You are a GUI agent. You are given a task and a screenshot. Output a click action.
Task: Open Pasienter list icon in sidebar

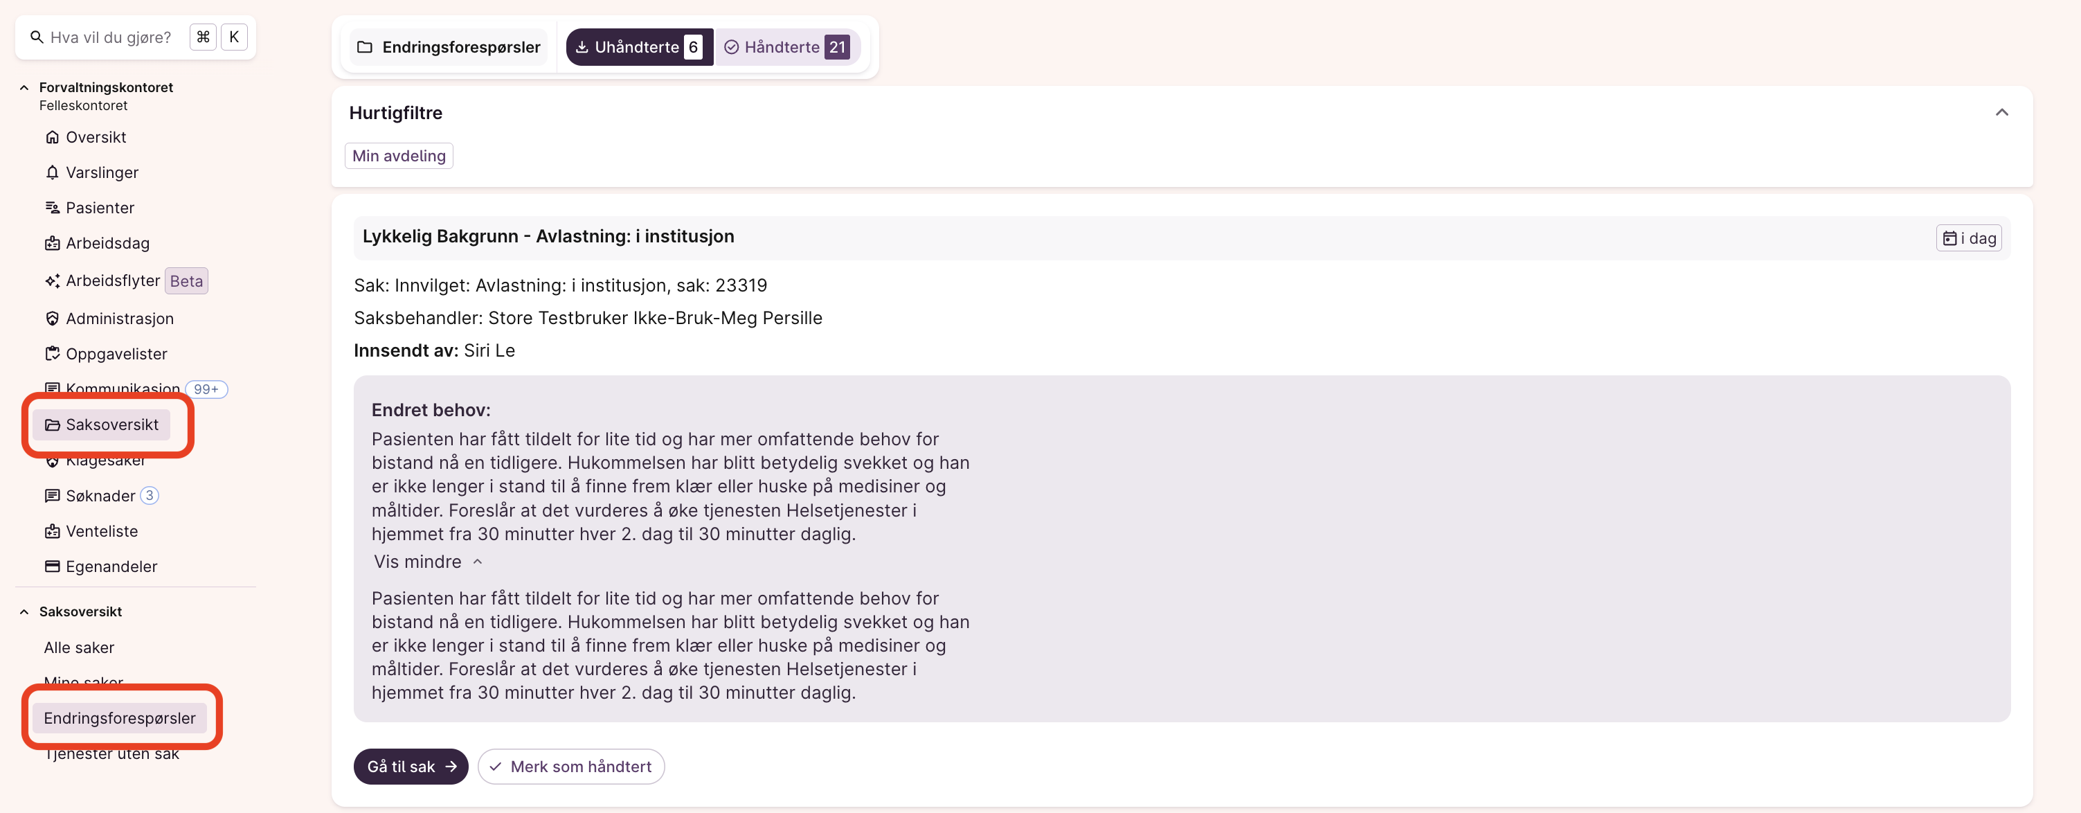coord(52,208)
